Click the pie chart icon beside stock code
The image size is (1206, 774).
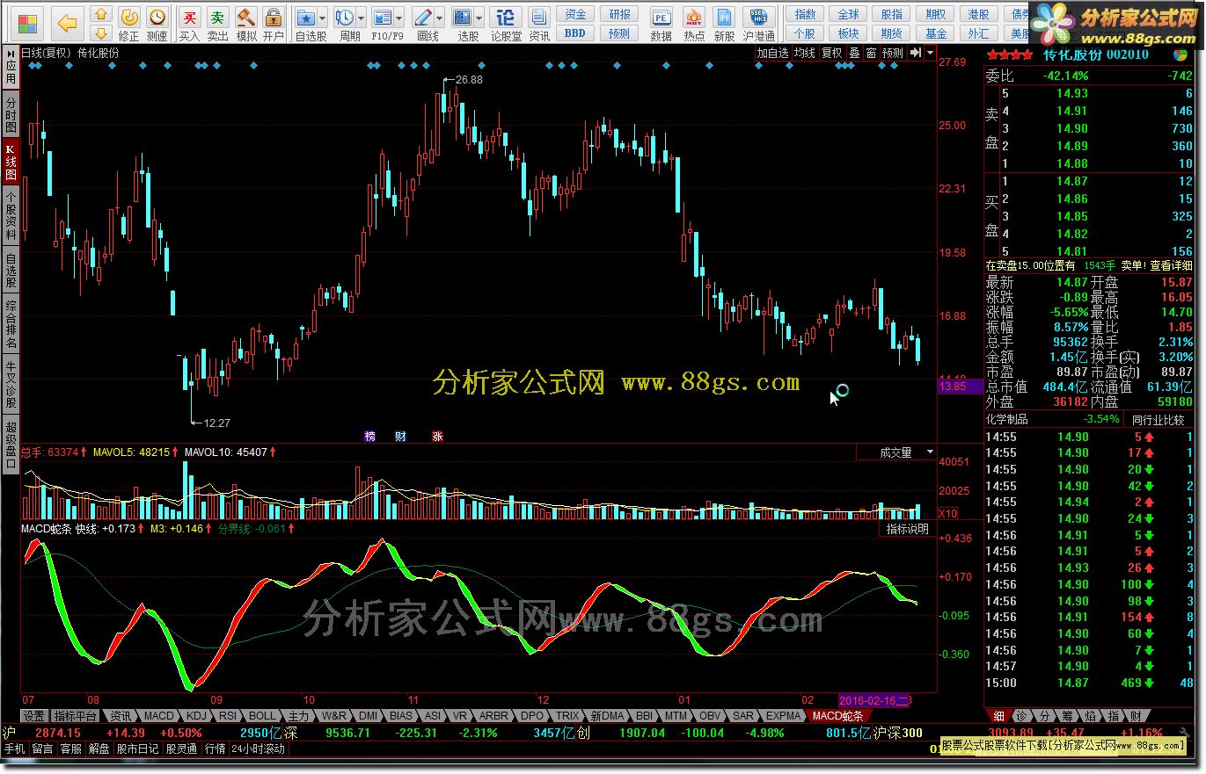1180,54
